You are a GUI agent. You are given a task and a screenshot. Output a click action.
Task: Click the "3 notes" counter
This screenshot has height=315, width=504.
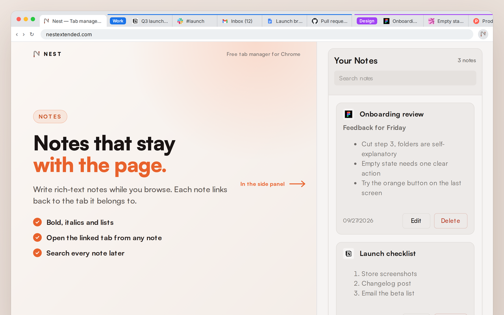(x=467, y=60)
